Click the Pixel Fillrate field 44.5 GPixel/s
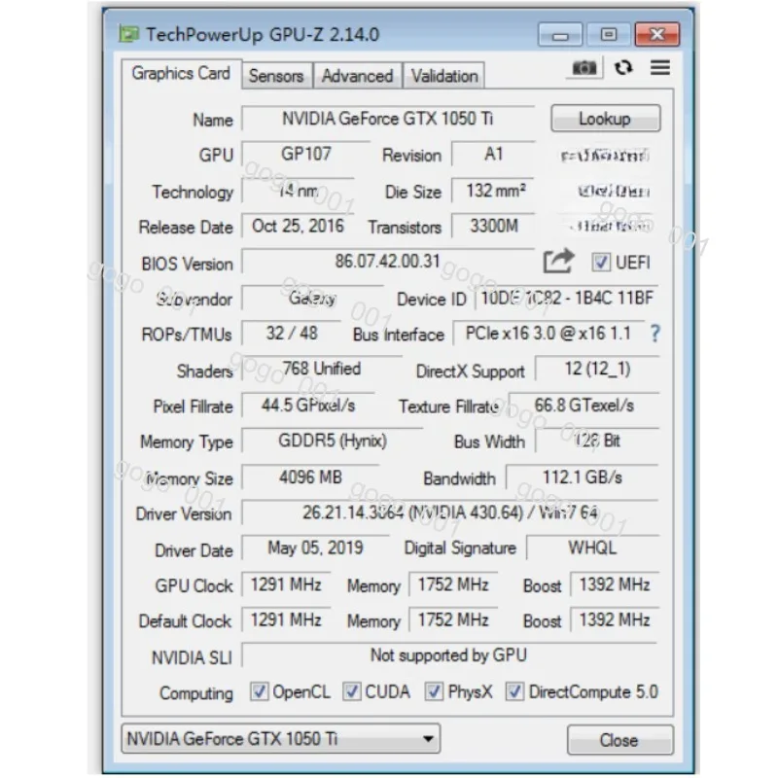778x778 pixels. tap(308, 406)
